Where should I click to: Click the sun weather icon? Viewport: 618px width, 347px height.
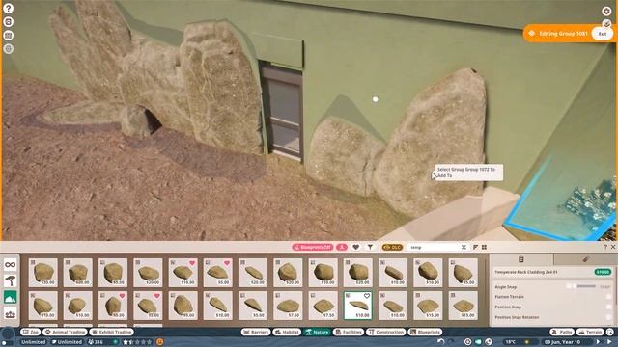point(527,342)
